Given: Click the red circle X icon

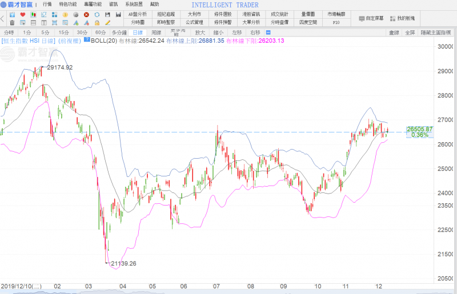Looking at the screenshot, I should [x=86, y=14].
